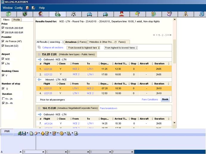Toggle booking class Y checkbox
Viewport: 206px width, 154px height.
3,75
